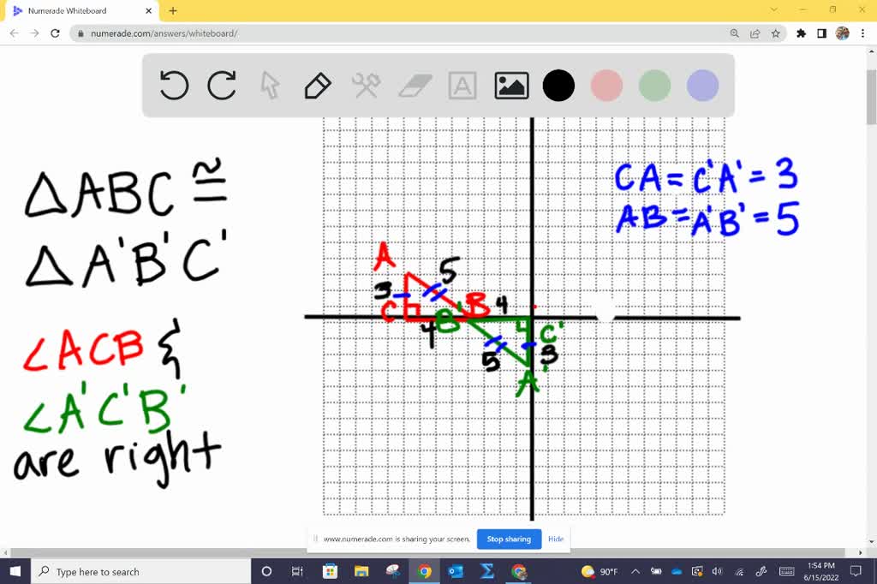Open the shapes/tools (hammer and wrench) tool
Image resolution: width=877 pixels, height=584 pixels.
pos(366,86)
